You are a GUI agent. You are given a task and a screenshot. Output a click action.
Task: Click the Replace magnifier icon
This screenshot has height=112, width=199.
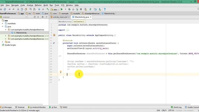[35, 9]
